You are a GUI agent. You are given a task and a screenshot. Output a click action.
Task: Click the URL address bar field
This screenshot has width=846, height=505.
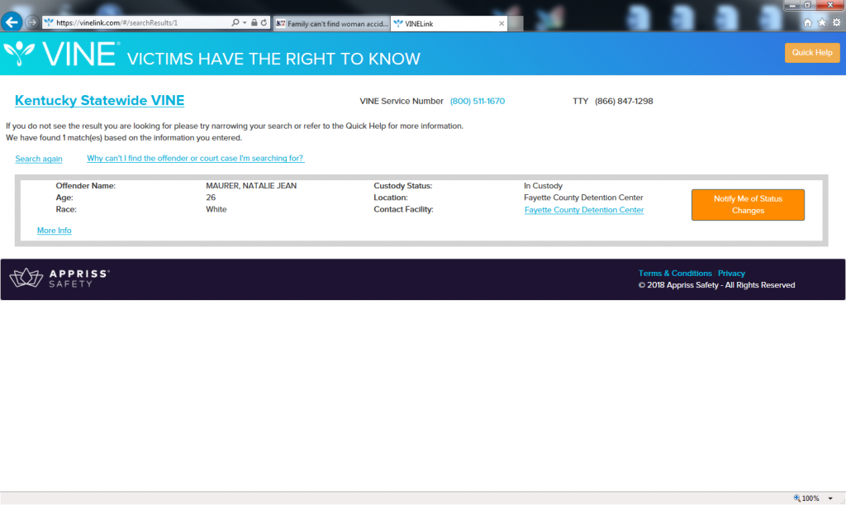[140, 23]
